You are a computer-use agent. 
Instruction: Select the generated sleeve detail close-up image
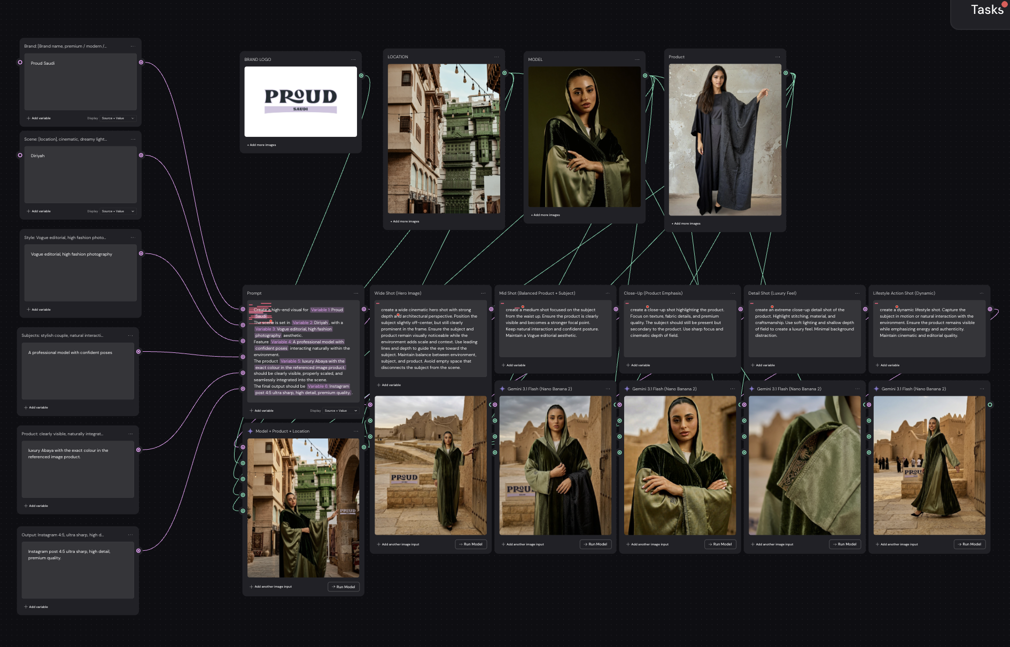click(x=805, y=466)
